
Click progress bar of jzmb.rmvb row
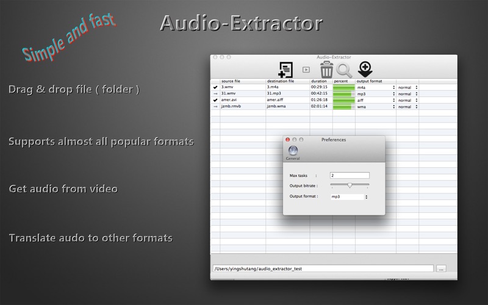[x=344, y=106]
